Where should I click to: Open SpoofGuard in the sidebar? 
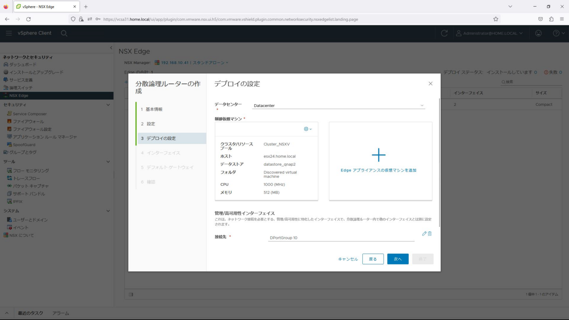click(x=24, y=145)
